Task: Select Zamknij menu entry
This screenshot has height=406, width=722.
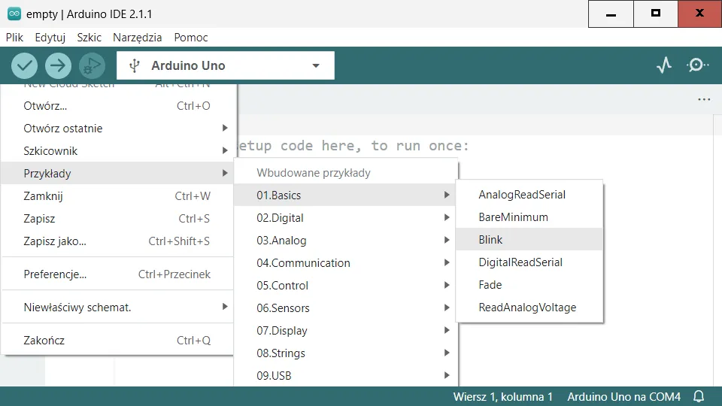Action: point(117,196)
